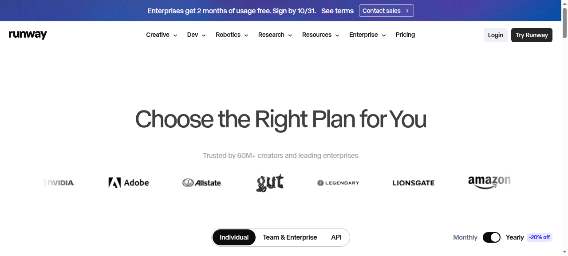Switch to the API plans tab

tap(336, 237)
